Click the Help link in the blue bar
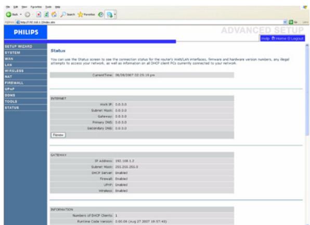 [265, 38]
